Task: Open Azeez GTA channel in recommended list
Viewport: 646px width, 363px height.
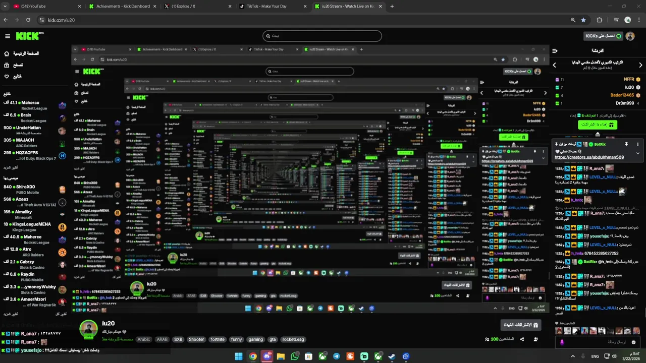Action: [34, 202]
